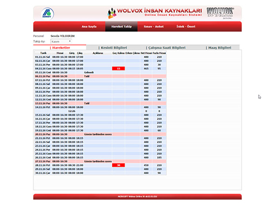Click the Akinsoft logo icon
The image size is (275, 205).
(x=47, y=13)
